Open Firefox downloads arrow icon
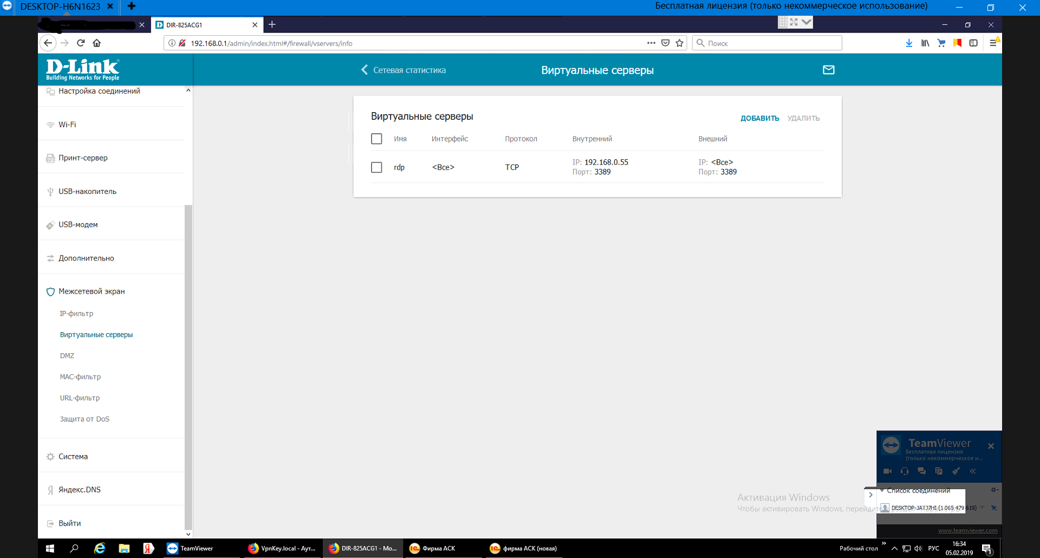Image resolution: width=1040 pixels, height=558 pixels. click(909, 43)
